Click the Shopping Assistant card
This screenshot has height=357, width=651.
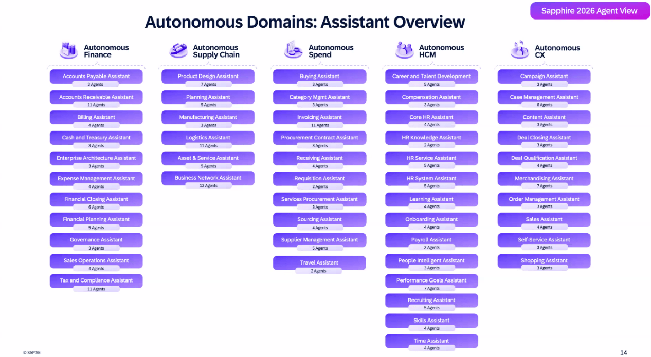pos(544,260)
